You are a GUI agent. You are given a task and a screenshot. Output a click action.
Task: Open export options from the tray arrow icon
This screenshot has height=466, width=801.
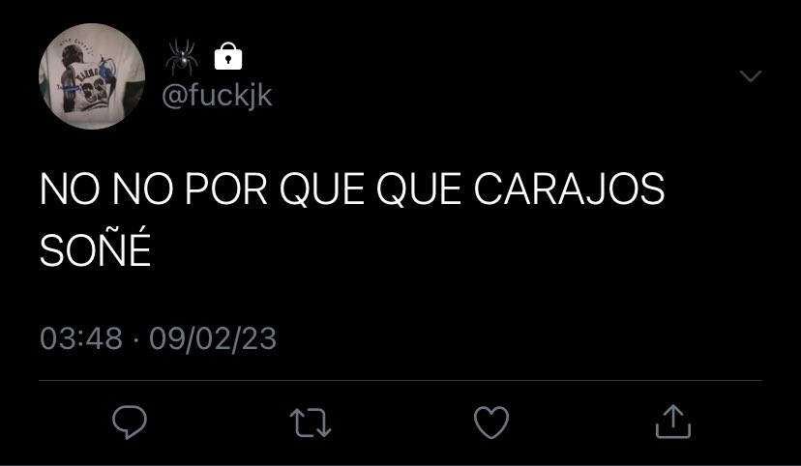(x=673, y=422)
